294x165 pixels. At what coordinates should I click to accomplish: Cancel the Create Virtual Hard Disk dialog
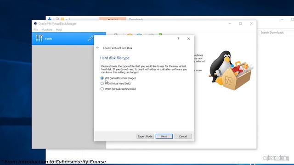click(x=183, y=137)
